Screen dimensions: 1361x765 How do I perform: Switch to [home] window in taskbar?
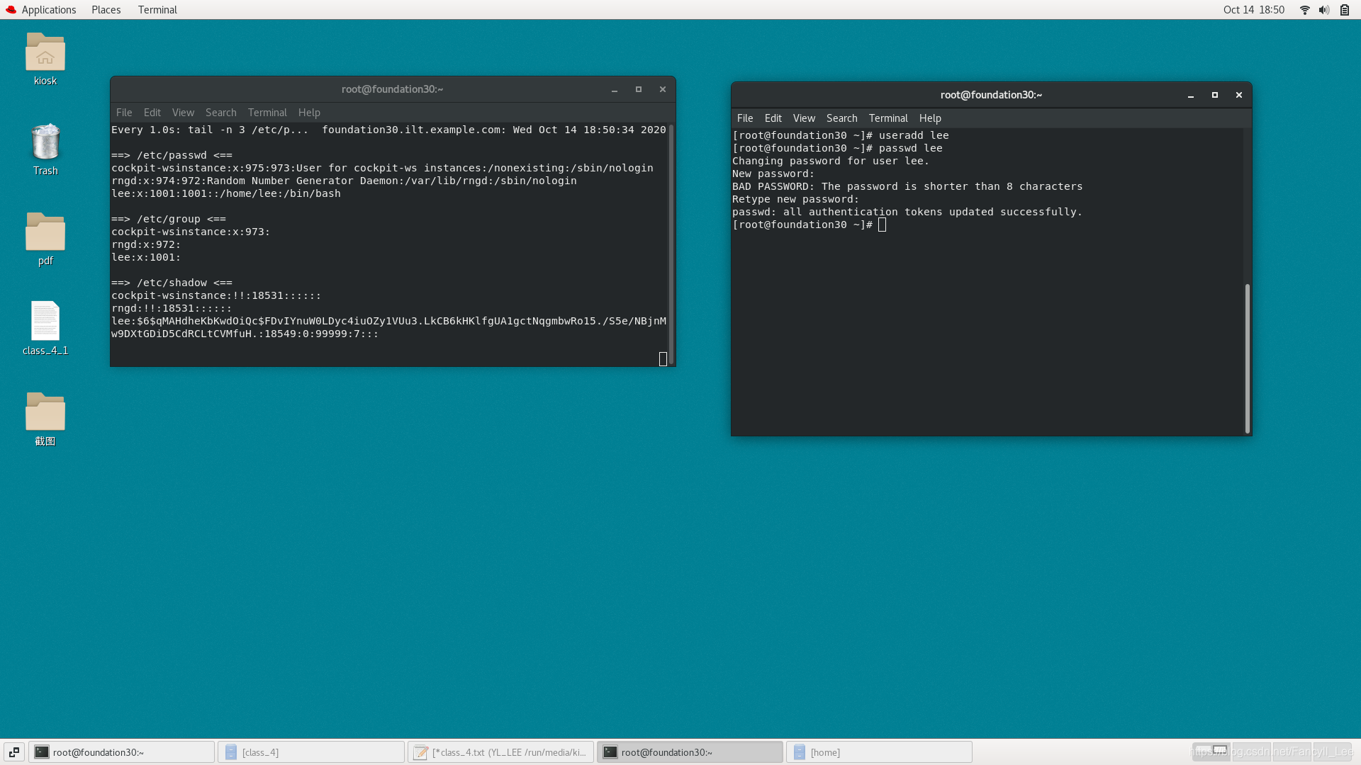[879, 752]
